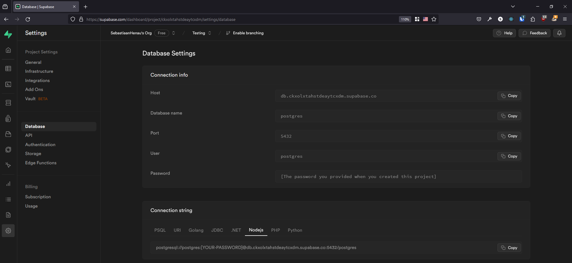572x263 pixels.
Task: Click the Settings gear icon in sidebar
Action: pyautogui.click(x=8, y=230)
